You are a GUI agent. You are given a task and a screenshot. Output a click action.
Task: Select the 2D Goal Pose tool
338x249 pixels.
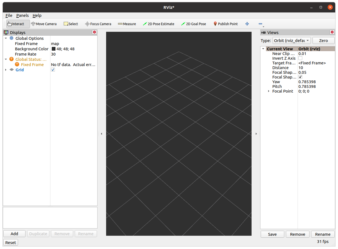[x=194, y=24]
